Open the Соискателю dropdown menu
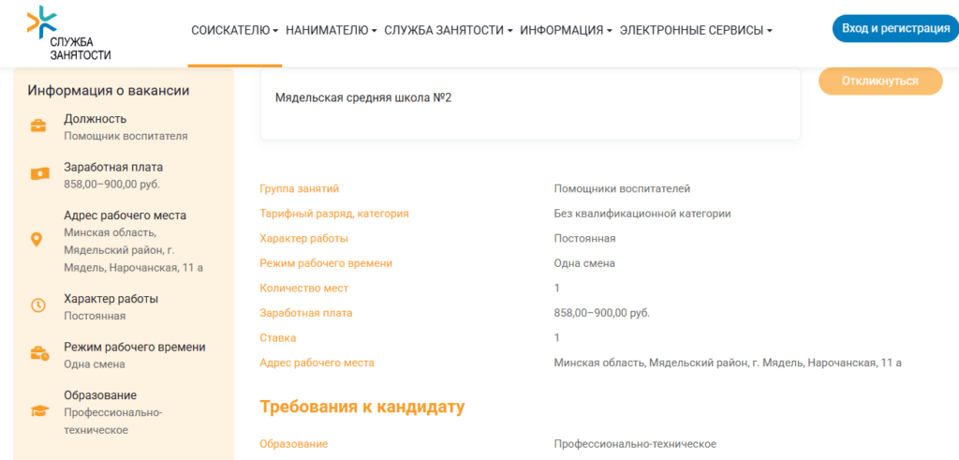Screen dimensions: 959x460 click(x=234, y=30)
